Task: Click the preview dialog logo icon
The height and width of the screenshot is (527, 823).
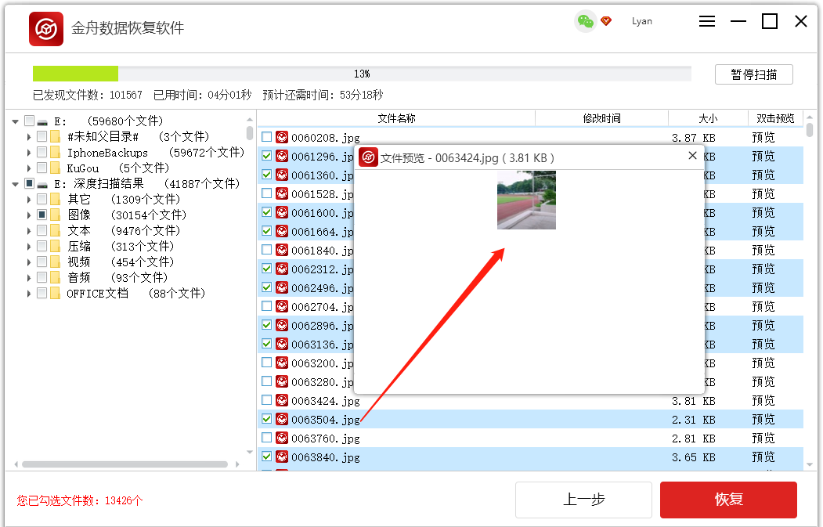Action: click(368, 157)
